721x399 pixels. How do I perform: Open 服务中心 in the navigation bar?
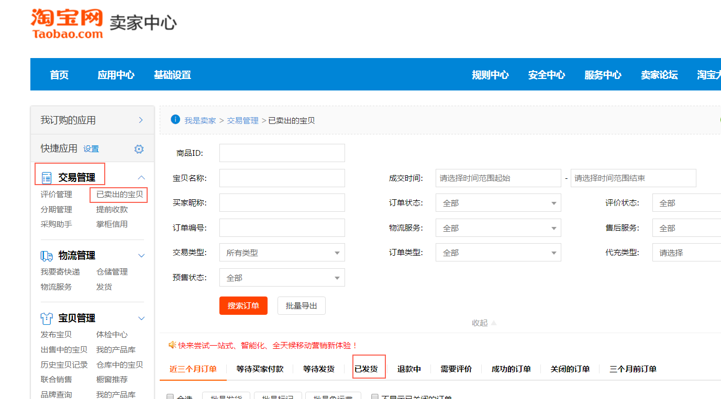click(603, 75)
